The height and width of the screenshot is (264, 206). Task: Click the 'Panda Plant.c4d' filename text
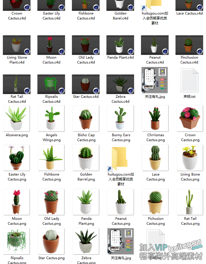[x=120, y=57]
